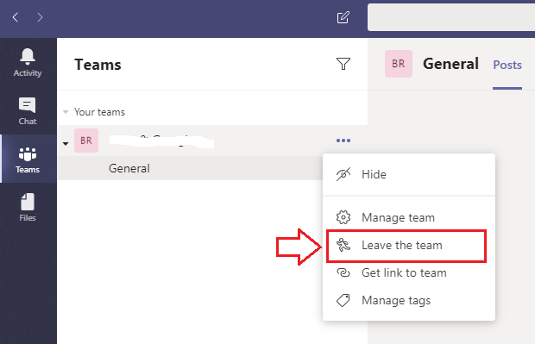Collapse the BR team channel list
The image size is (535, 344).
66,143
